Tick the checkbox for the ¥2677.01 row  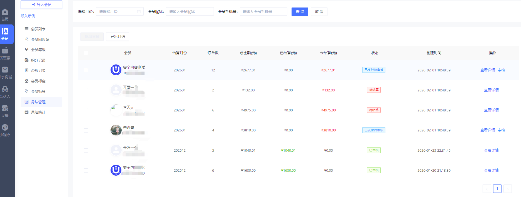86,70
